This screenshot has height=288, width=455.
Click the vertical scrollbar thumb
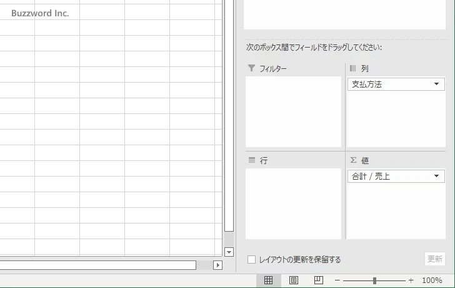(x=229, y=116)
